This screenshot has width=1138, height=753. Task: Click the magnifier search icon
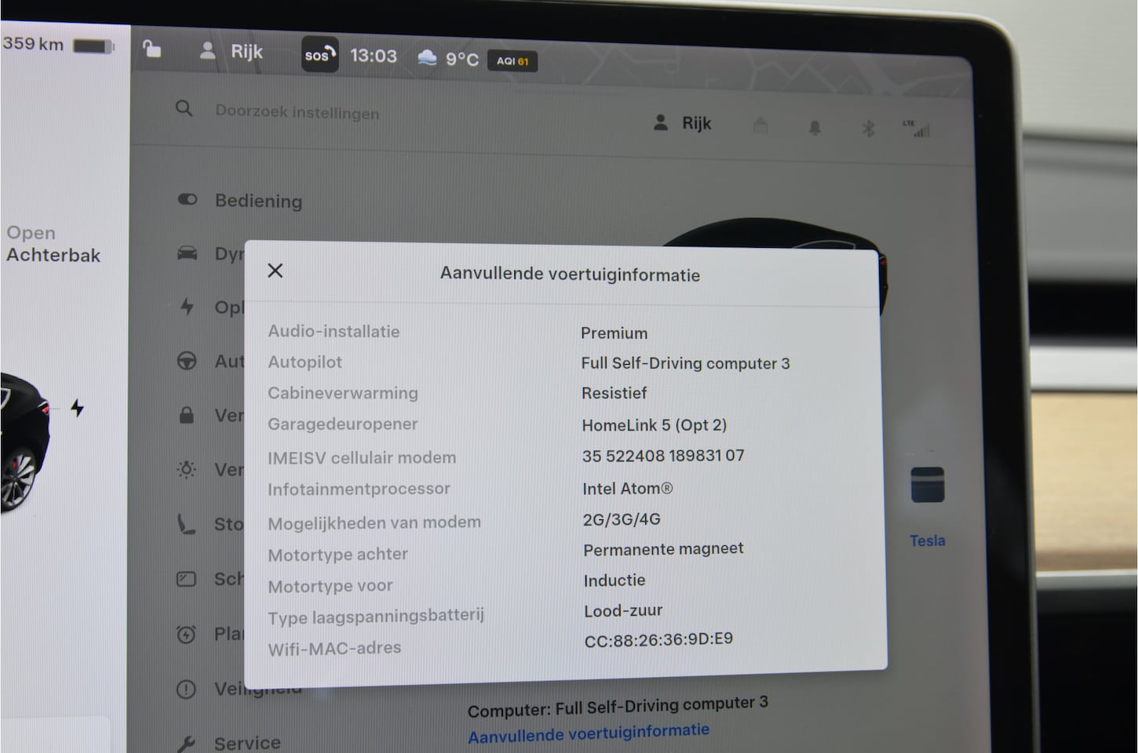coord(184,109)
